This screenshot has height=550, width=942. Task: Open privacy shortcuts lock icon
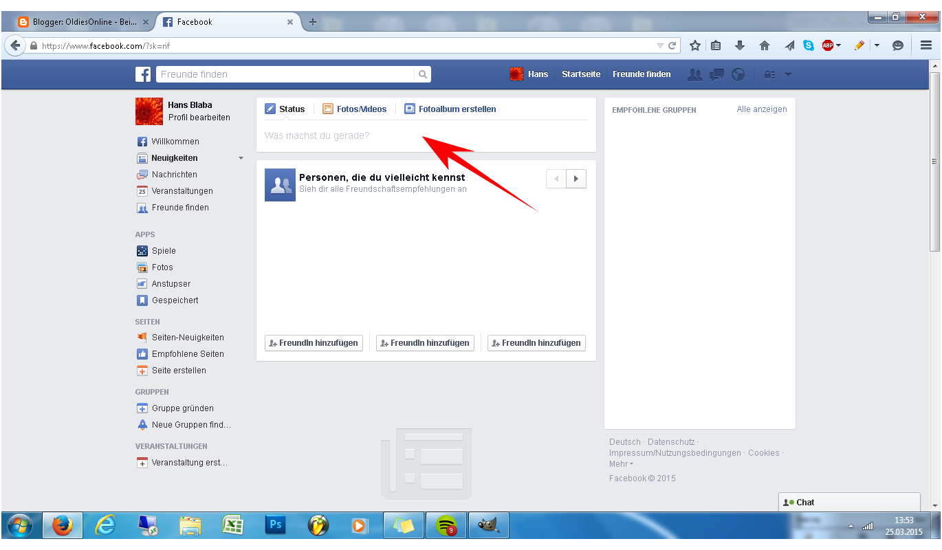[770, 74]
